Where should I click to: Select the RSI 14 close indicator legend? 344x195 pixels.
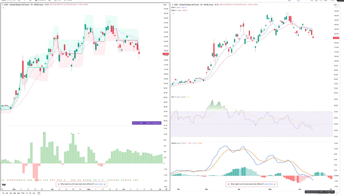(x=181, y=97)
